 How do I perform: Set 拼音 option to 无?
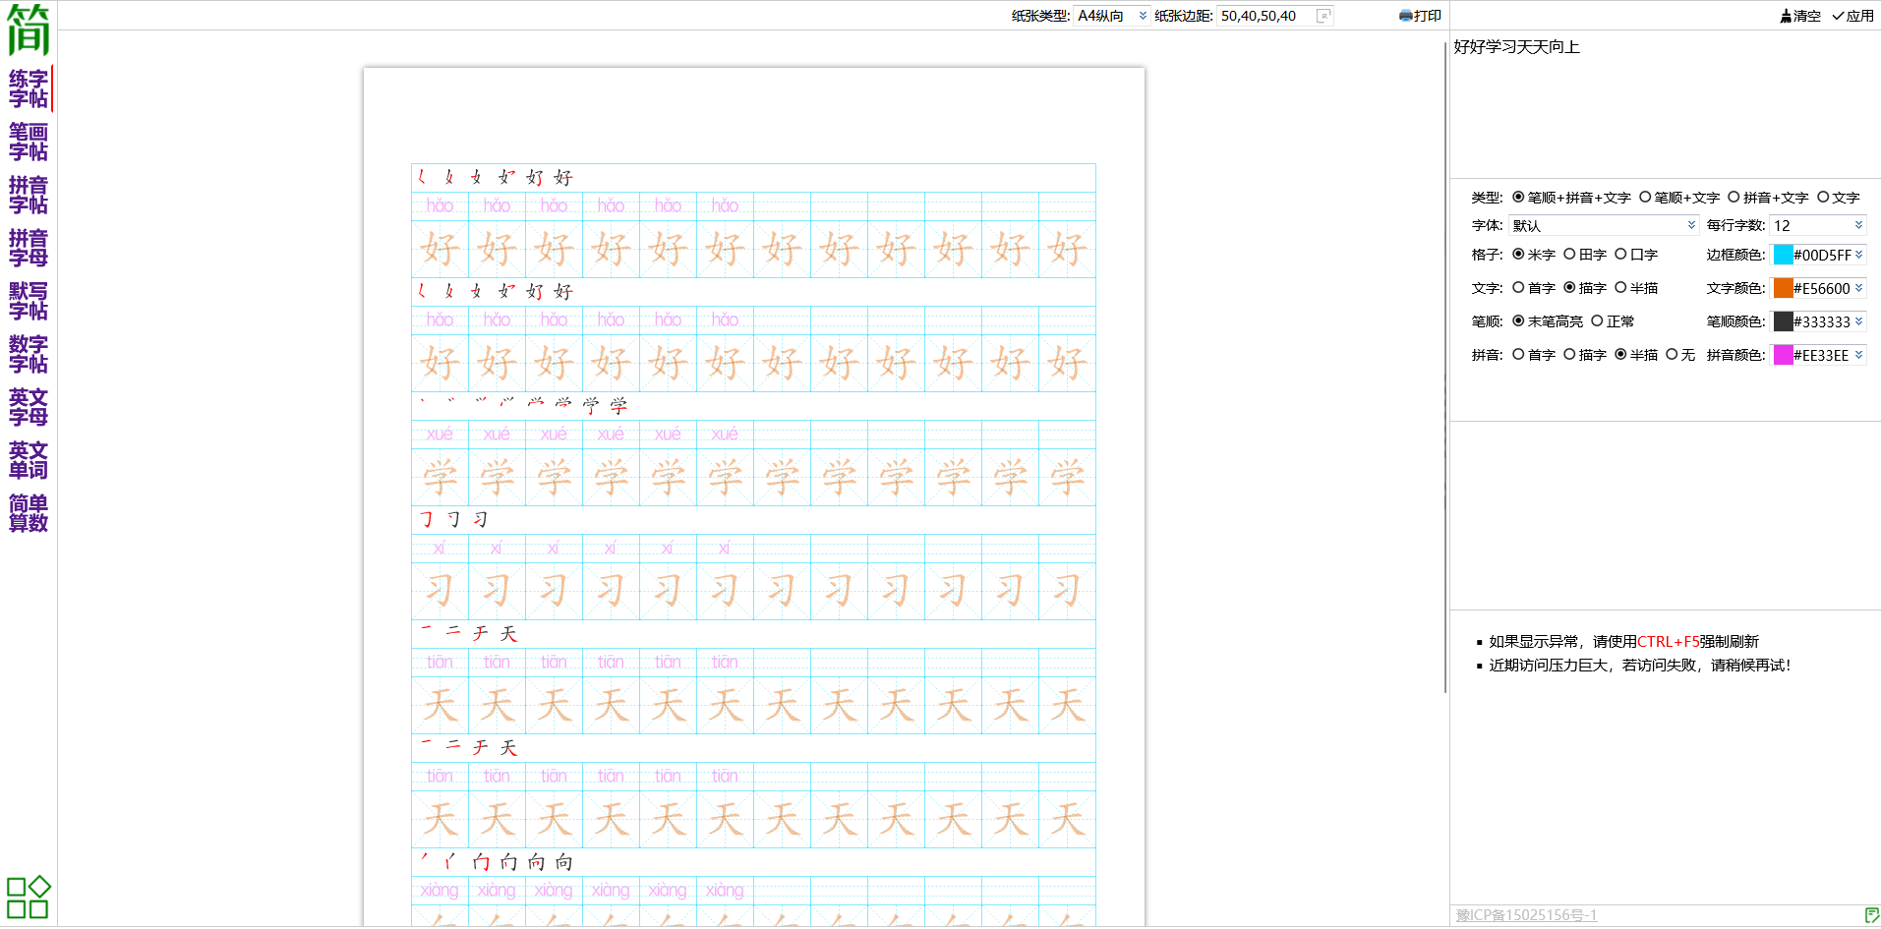click(x=1672, y=355)
